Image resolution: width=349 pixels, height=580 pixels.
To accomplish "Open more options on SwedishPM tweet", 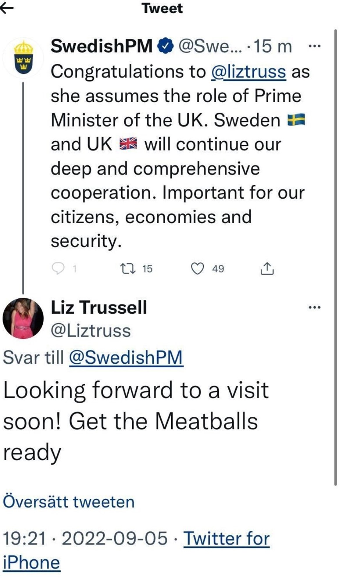I will 314,46.
